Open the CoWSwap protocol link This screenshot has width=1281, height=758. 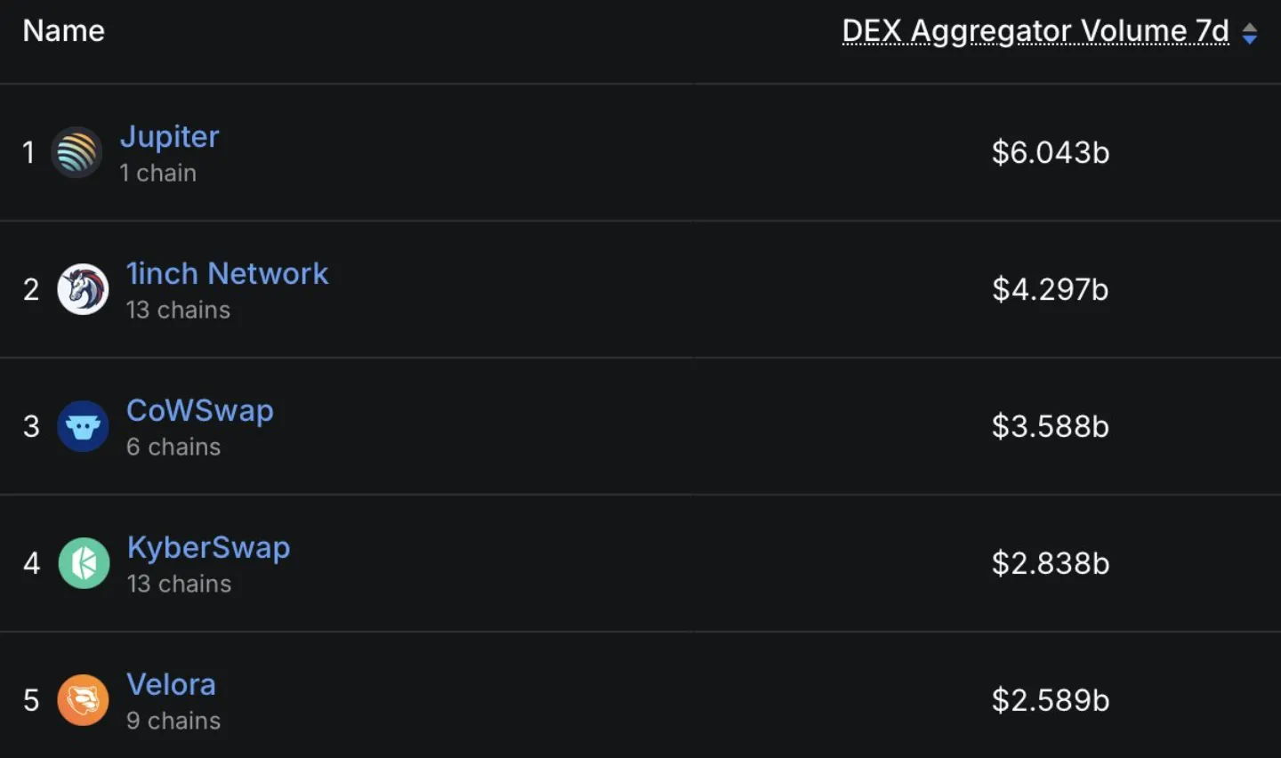tap(199, 411)
